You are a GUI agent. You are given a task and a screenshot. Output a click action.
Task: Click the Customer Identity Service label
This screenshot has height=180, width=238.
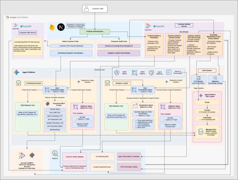184,25
